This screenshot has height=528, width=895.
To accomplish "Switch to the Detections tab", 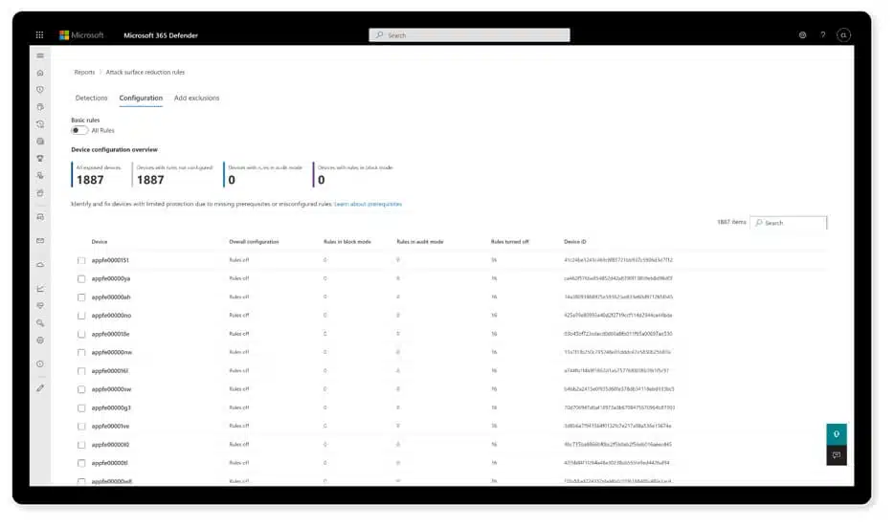I will coord(91,99).
